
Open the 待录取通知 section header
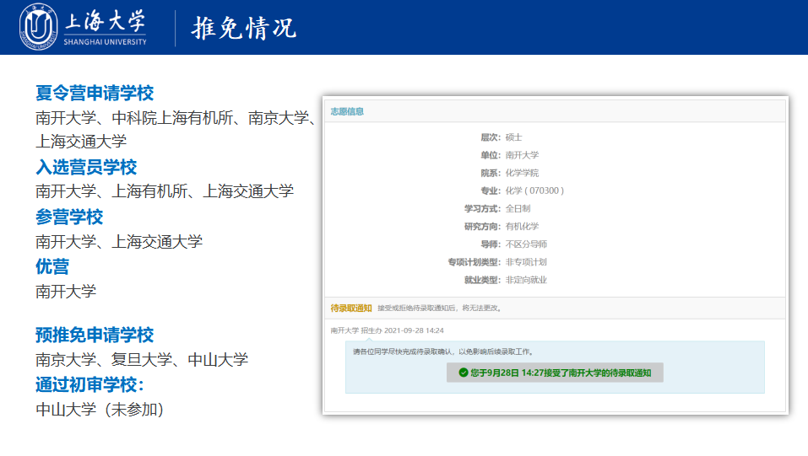350,308
